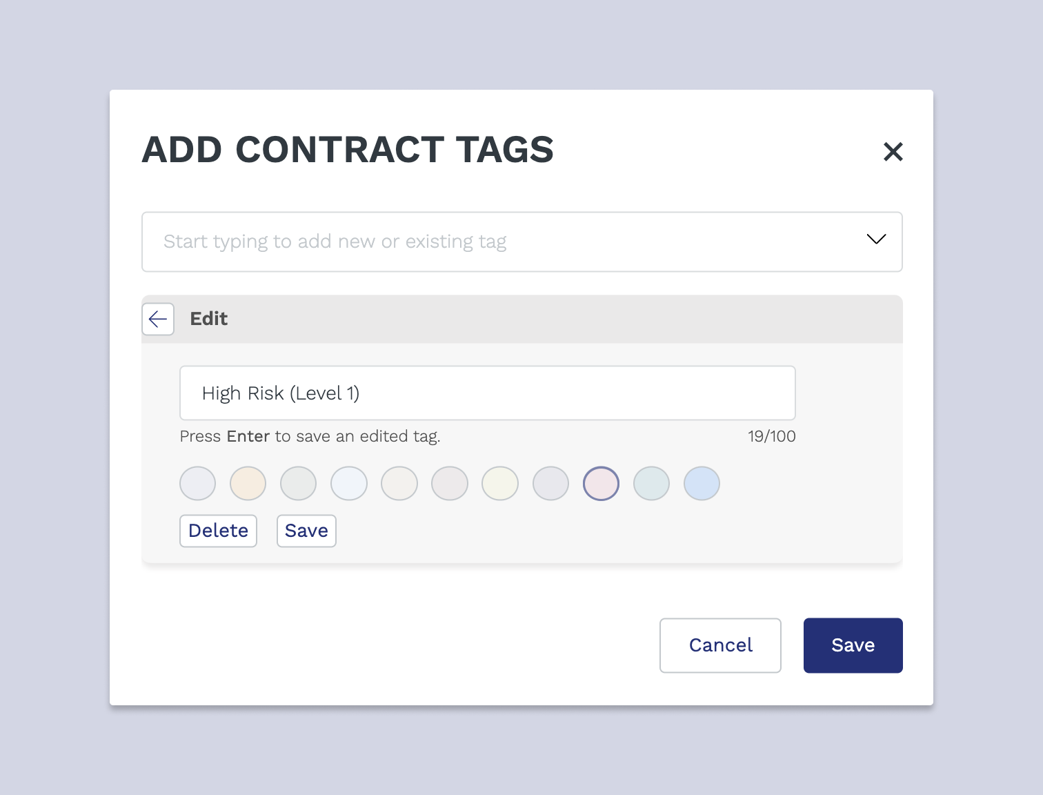
Task: Delete the High Risk tag
Action: coord(218,531)
